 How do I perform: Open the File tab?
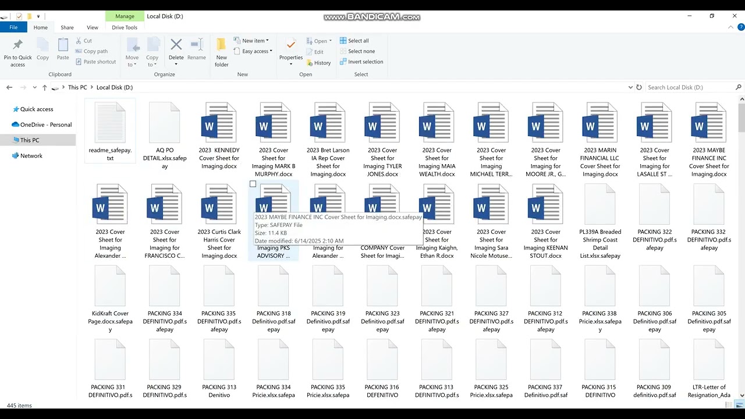[13, 27]
